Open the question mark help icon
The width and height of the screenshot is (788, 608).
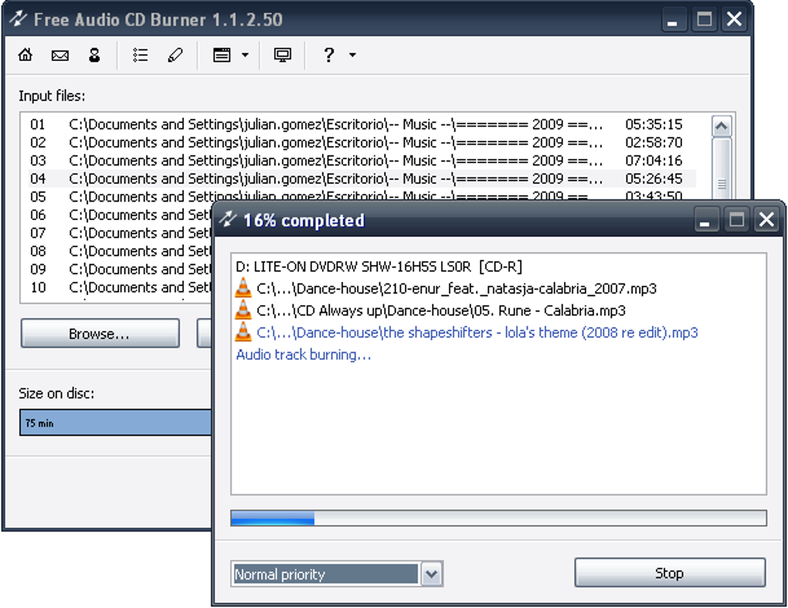[x=328, y=55]
